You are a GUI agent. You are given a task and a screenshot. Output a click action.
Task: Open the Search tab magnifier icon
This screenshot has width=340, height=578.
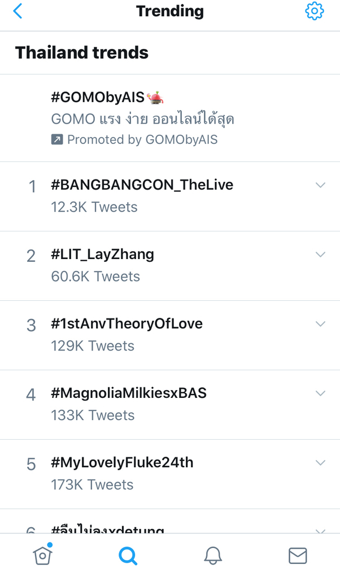128,556
